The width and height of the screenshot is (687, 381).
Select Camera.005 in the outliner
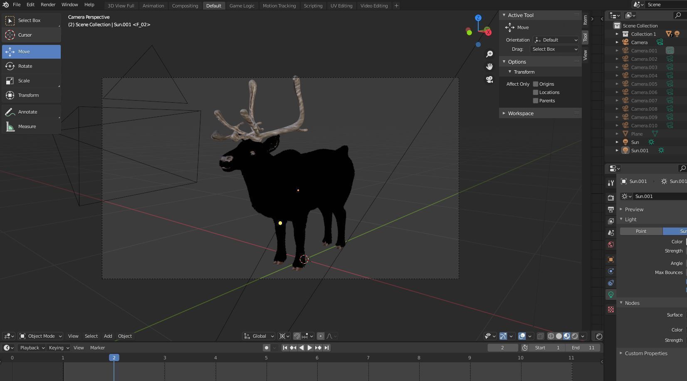644,84
